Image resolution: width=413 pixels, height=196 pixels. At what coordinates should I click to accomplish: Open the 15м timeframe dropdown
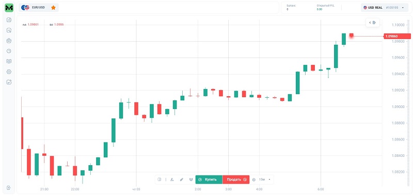(x=265, y=180)
